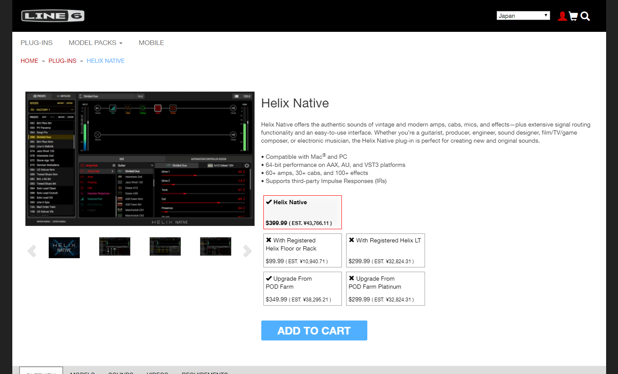Click the HOME breadcrumb link
The width and height of the screenshot is (618, 374).
pyautogui.click(x=29, y=61)
